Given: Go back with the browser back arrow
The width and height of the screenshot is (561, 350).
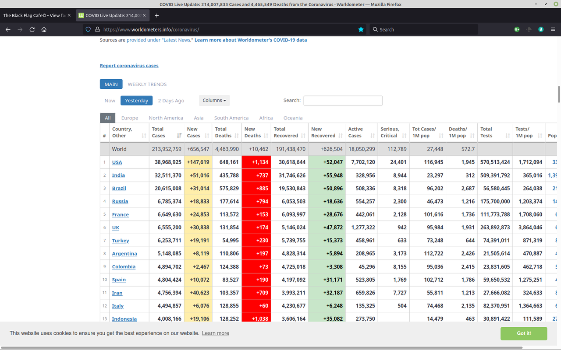Looking at the screenshot, I should point(8,29).
